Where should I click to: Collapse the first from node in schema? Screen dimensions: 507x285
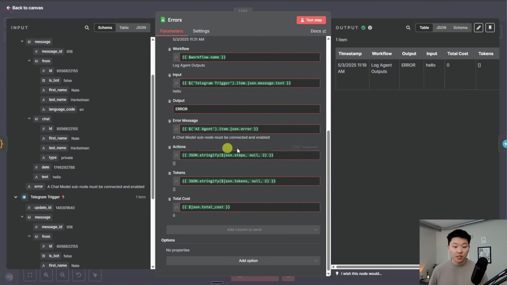(29, 61)
